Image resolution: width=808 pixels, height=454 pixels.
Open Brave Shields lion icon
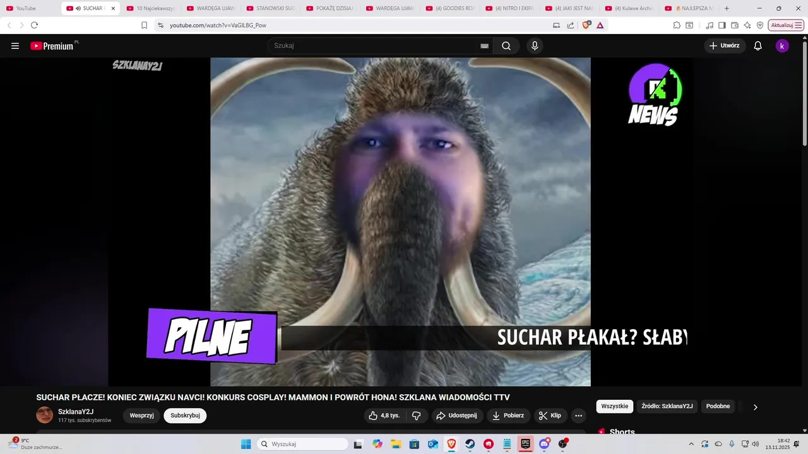click(x=586, y=25)
